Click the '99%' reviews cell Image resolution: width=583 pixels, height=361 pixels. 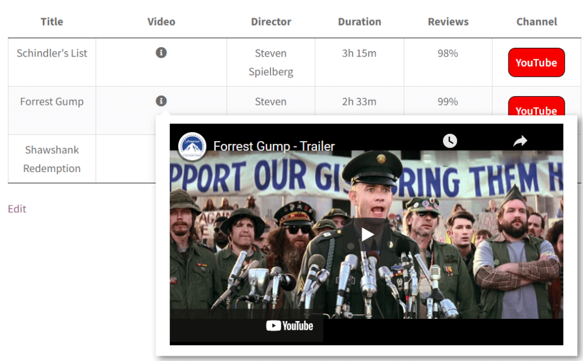tap(447, 101)
